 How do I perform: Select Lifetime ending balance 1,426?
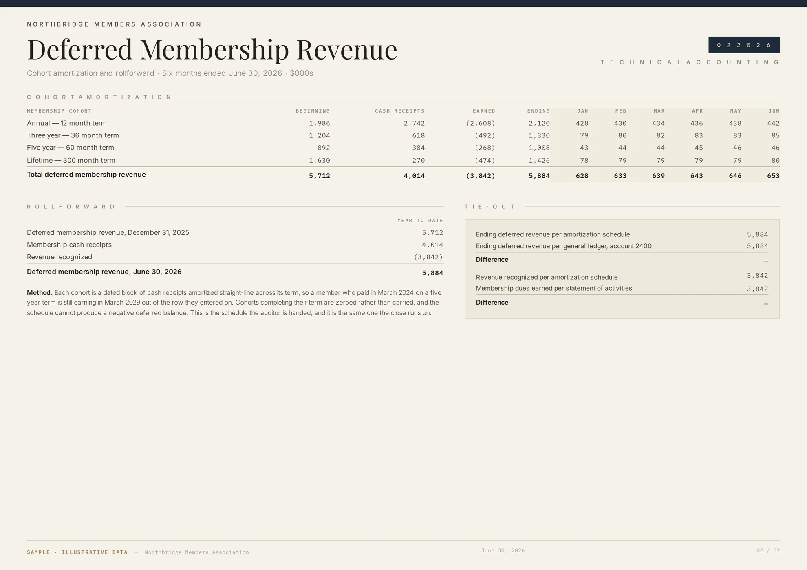(x=539, y=161)
